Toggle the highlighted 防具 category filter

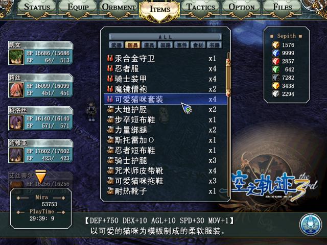tap(132, 45)
